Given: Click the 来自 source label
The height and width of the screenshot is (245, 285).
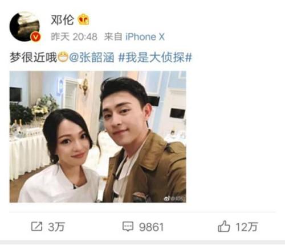Looking at the screenshot, I should click(113, 36).
